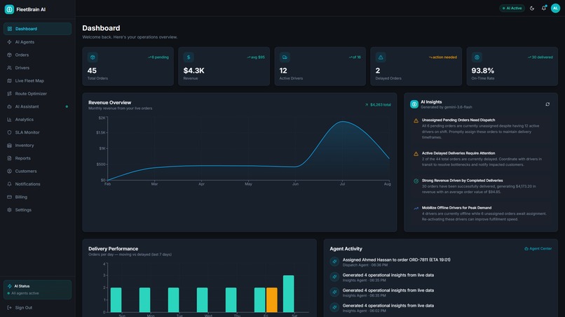Click the Active Drivers truck icon
Viewport: 565px width, 317px height.
[285, 57]
